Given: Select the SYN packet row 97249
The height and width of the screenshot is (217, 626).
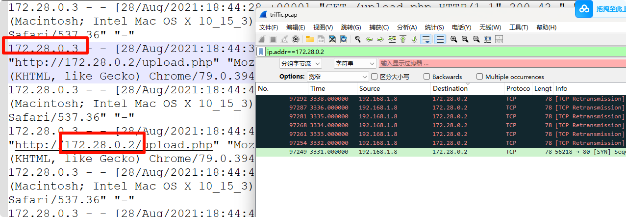Looking at the screenshot, I should click(x=441, y=152).
